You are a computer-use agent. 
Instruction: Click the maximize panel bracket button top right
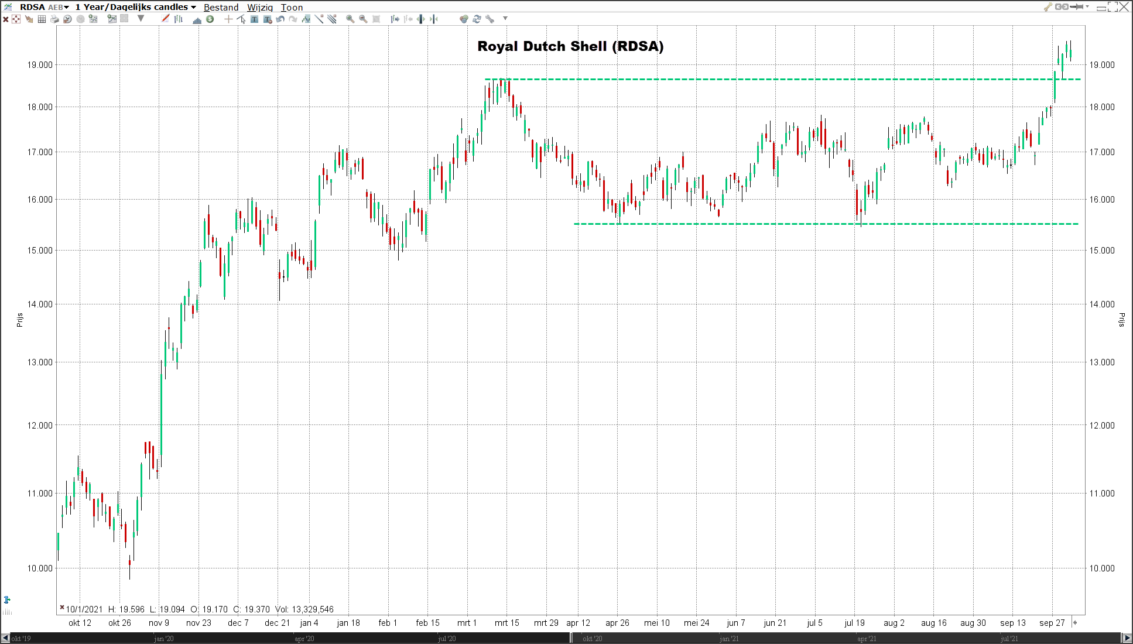pyautogui.click(x=1113, y=7)
